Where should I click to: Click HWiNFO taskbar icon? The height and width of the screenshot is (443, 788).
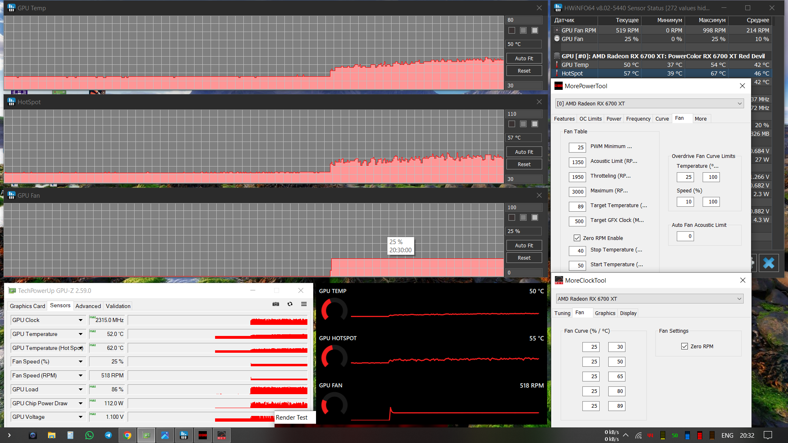[184, 435]
